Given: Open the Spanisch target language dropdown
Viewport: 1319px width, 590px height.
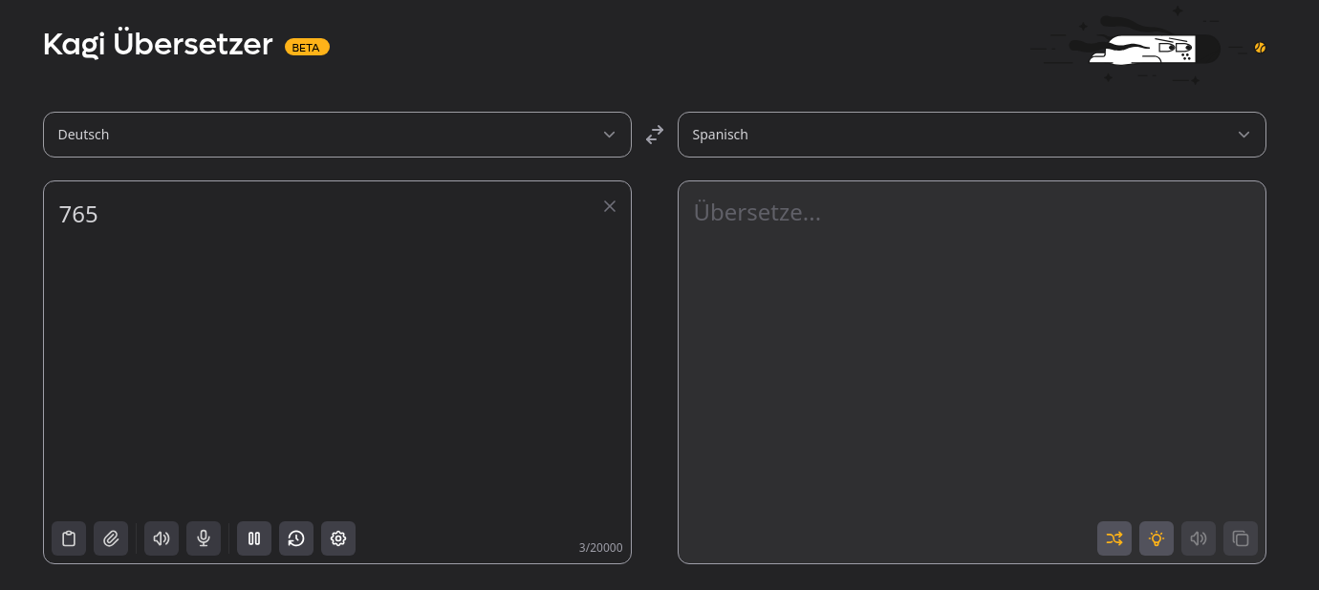Looking at the screenshot, I should pos(972,135).
